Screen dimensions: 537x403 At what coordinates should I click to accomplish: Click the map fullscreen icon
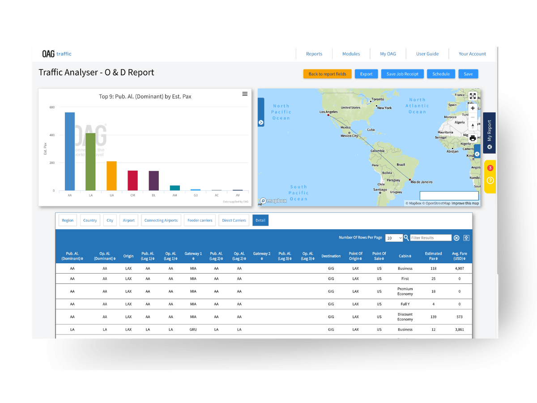pyautogui.click(x=473, y=96)
